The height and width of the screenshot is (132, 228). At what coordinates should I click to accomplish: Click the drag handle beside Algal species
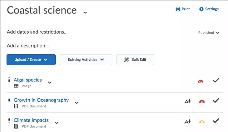point(9,80)
